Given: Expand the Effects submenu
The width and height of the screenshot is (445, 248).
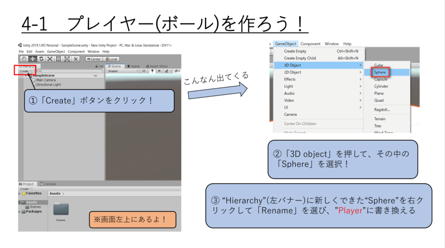Looking at the screenshot, I should pyautogui.click(x=319, y=79).
